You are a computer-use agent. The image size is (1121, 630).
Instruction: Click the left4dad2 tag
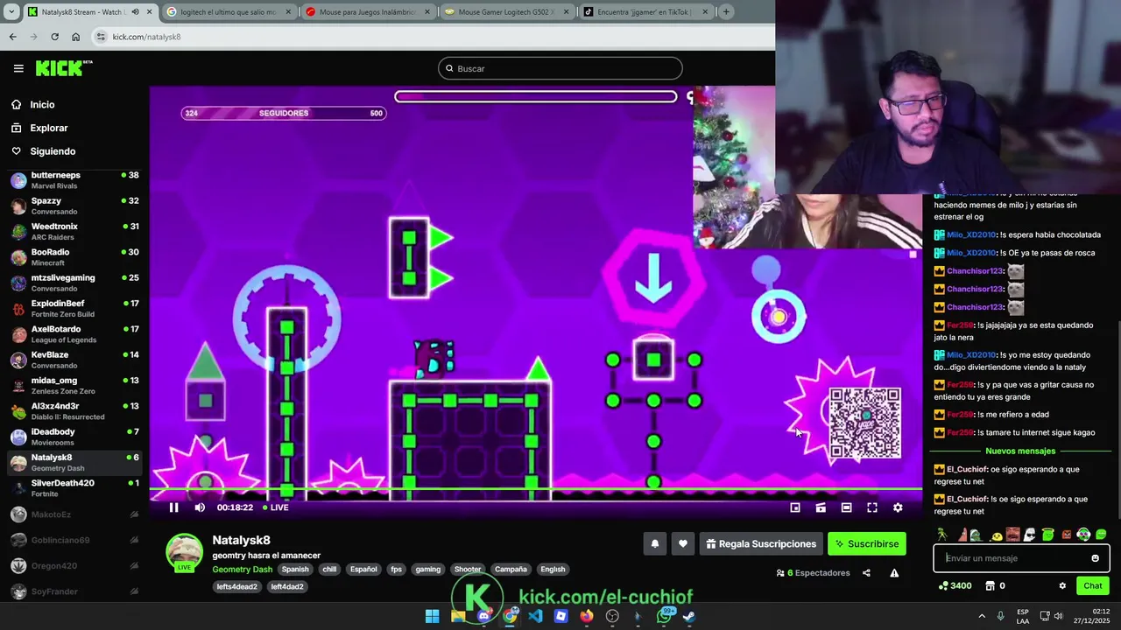286,587
